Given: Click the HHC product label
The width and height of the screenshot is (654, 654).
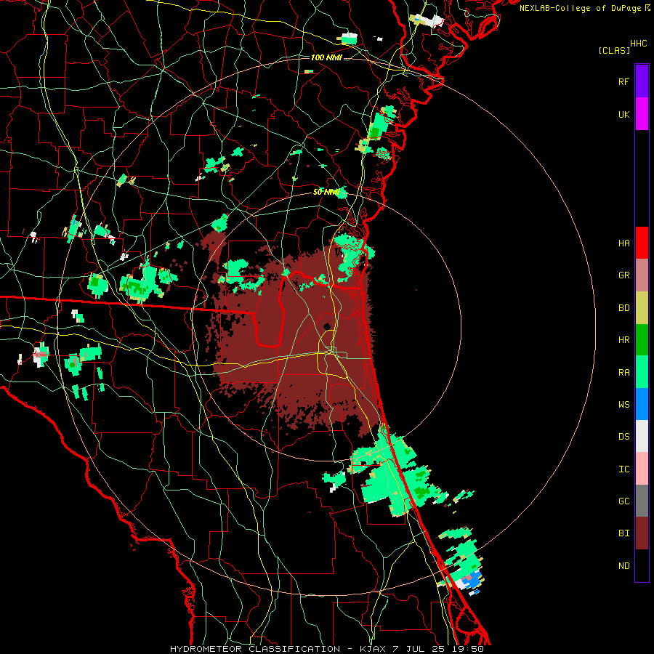Looking at the screenshot, I should (x=638, y=44).
